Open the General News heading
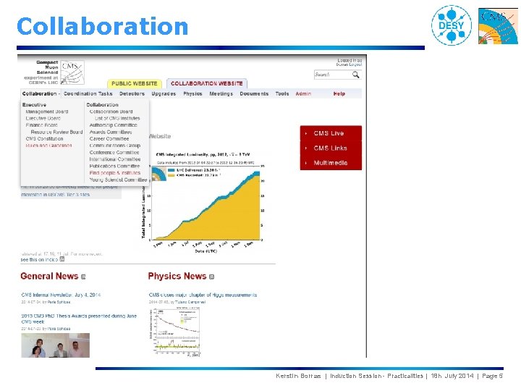Viewport: 521px width, 391px height. (x=49, y=277)
